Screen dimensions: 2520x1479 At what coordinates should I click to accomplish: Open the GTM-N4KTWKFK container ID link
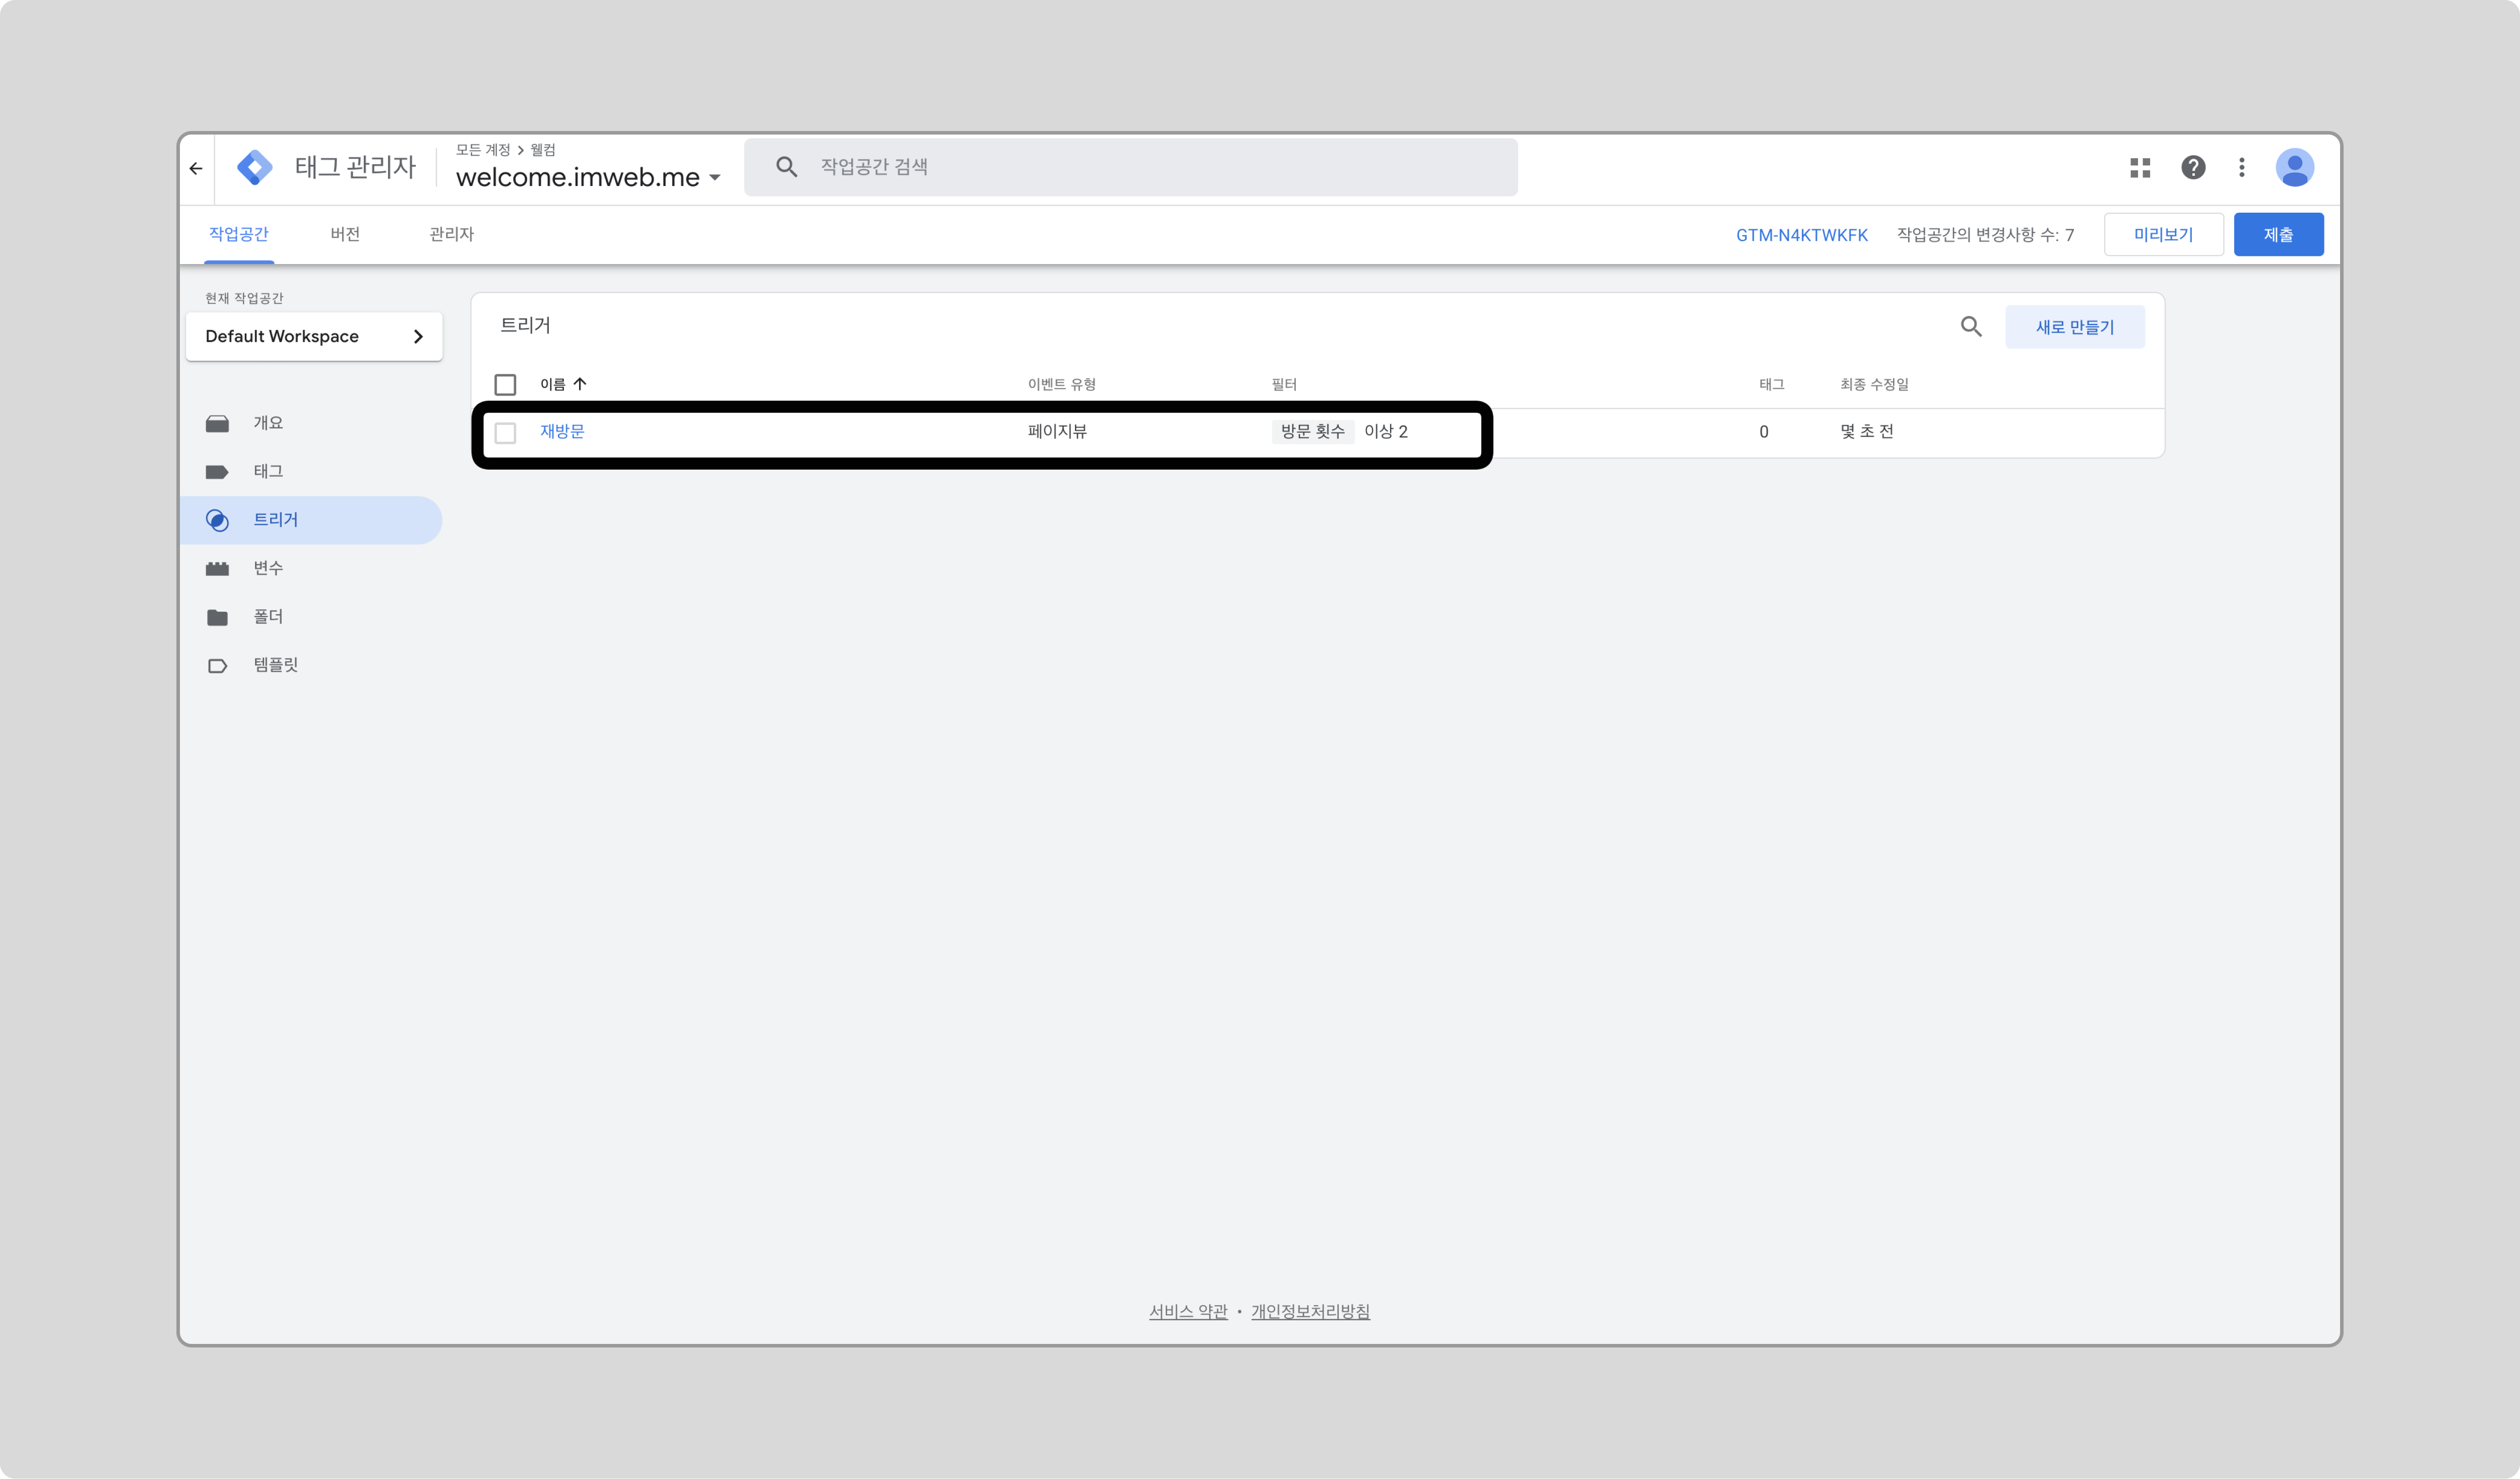[x=1801, y=235]
